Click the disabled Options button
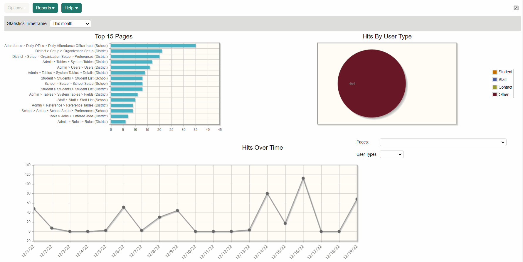Viewport: 523px width, 262px height. coord(17,8)
